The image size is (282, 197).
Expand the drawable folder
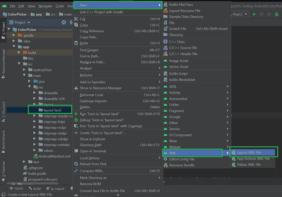tap(34, 93)
